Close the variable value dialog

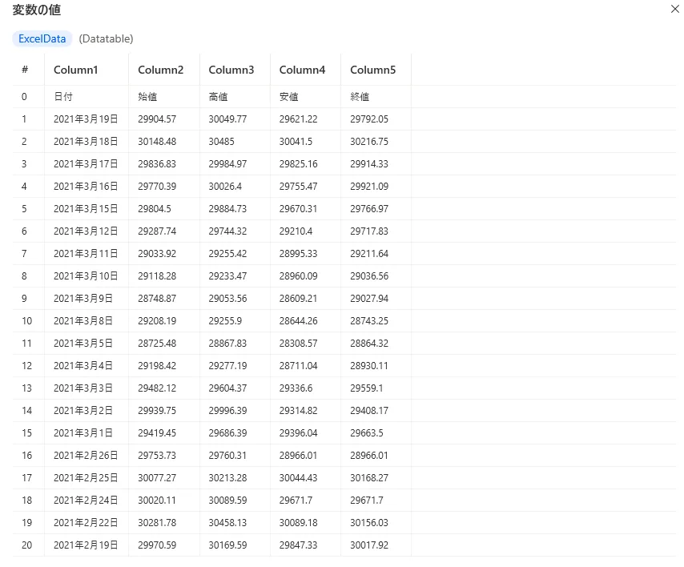(673, 10)
